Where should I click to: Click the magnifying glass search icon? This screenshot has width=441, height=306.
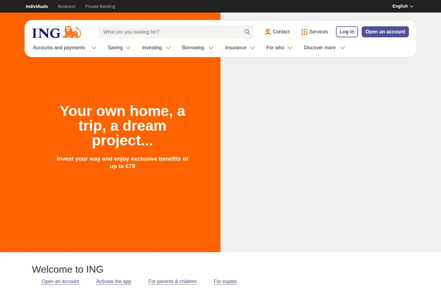[x=247, y=32]
